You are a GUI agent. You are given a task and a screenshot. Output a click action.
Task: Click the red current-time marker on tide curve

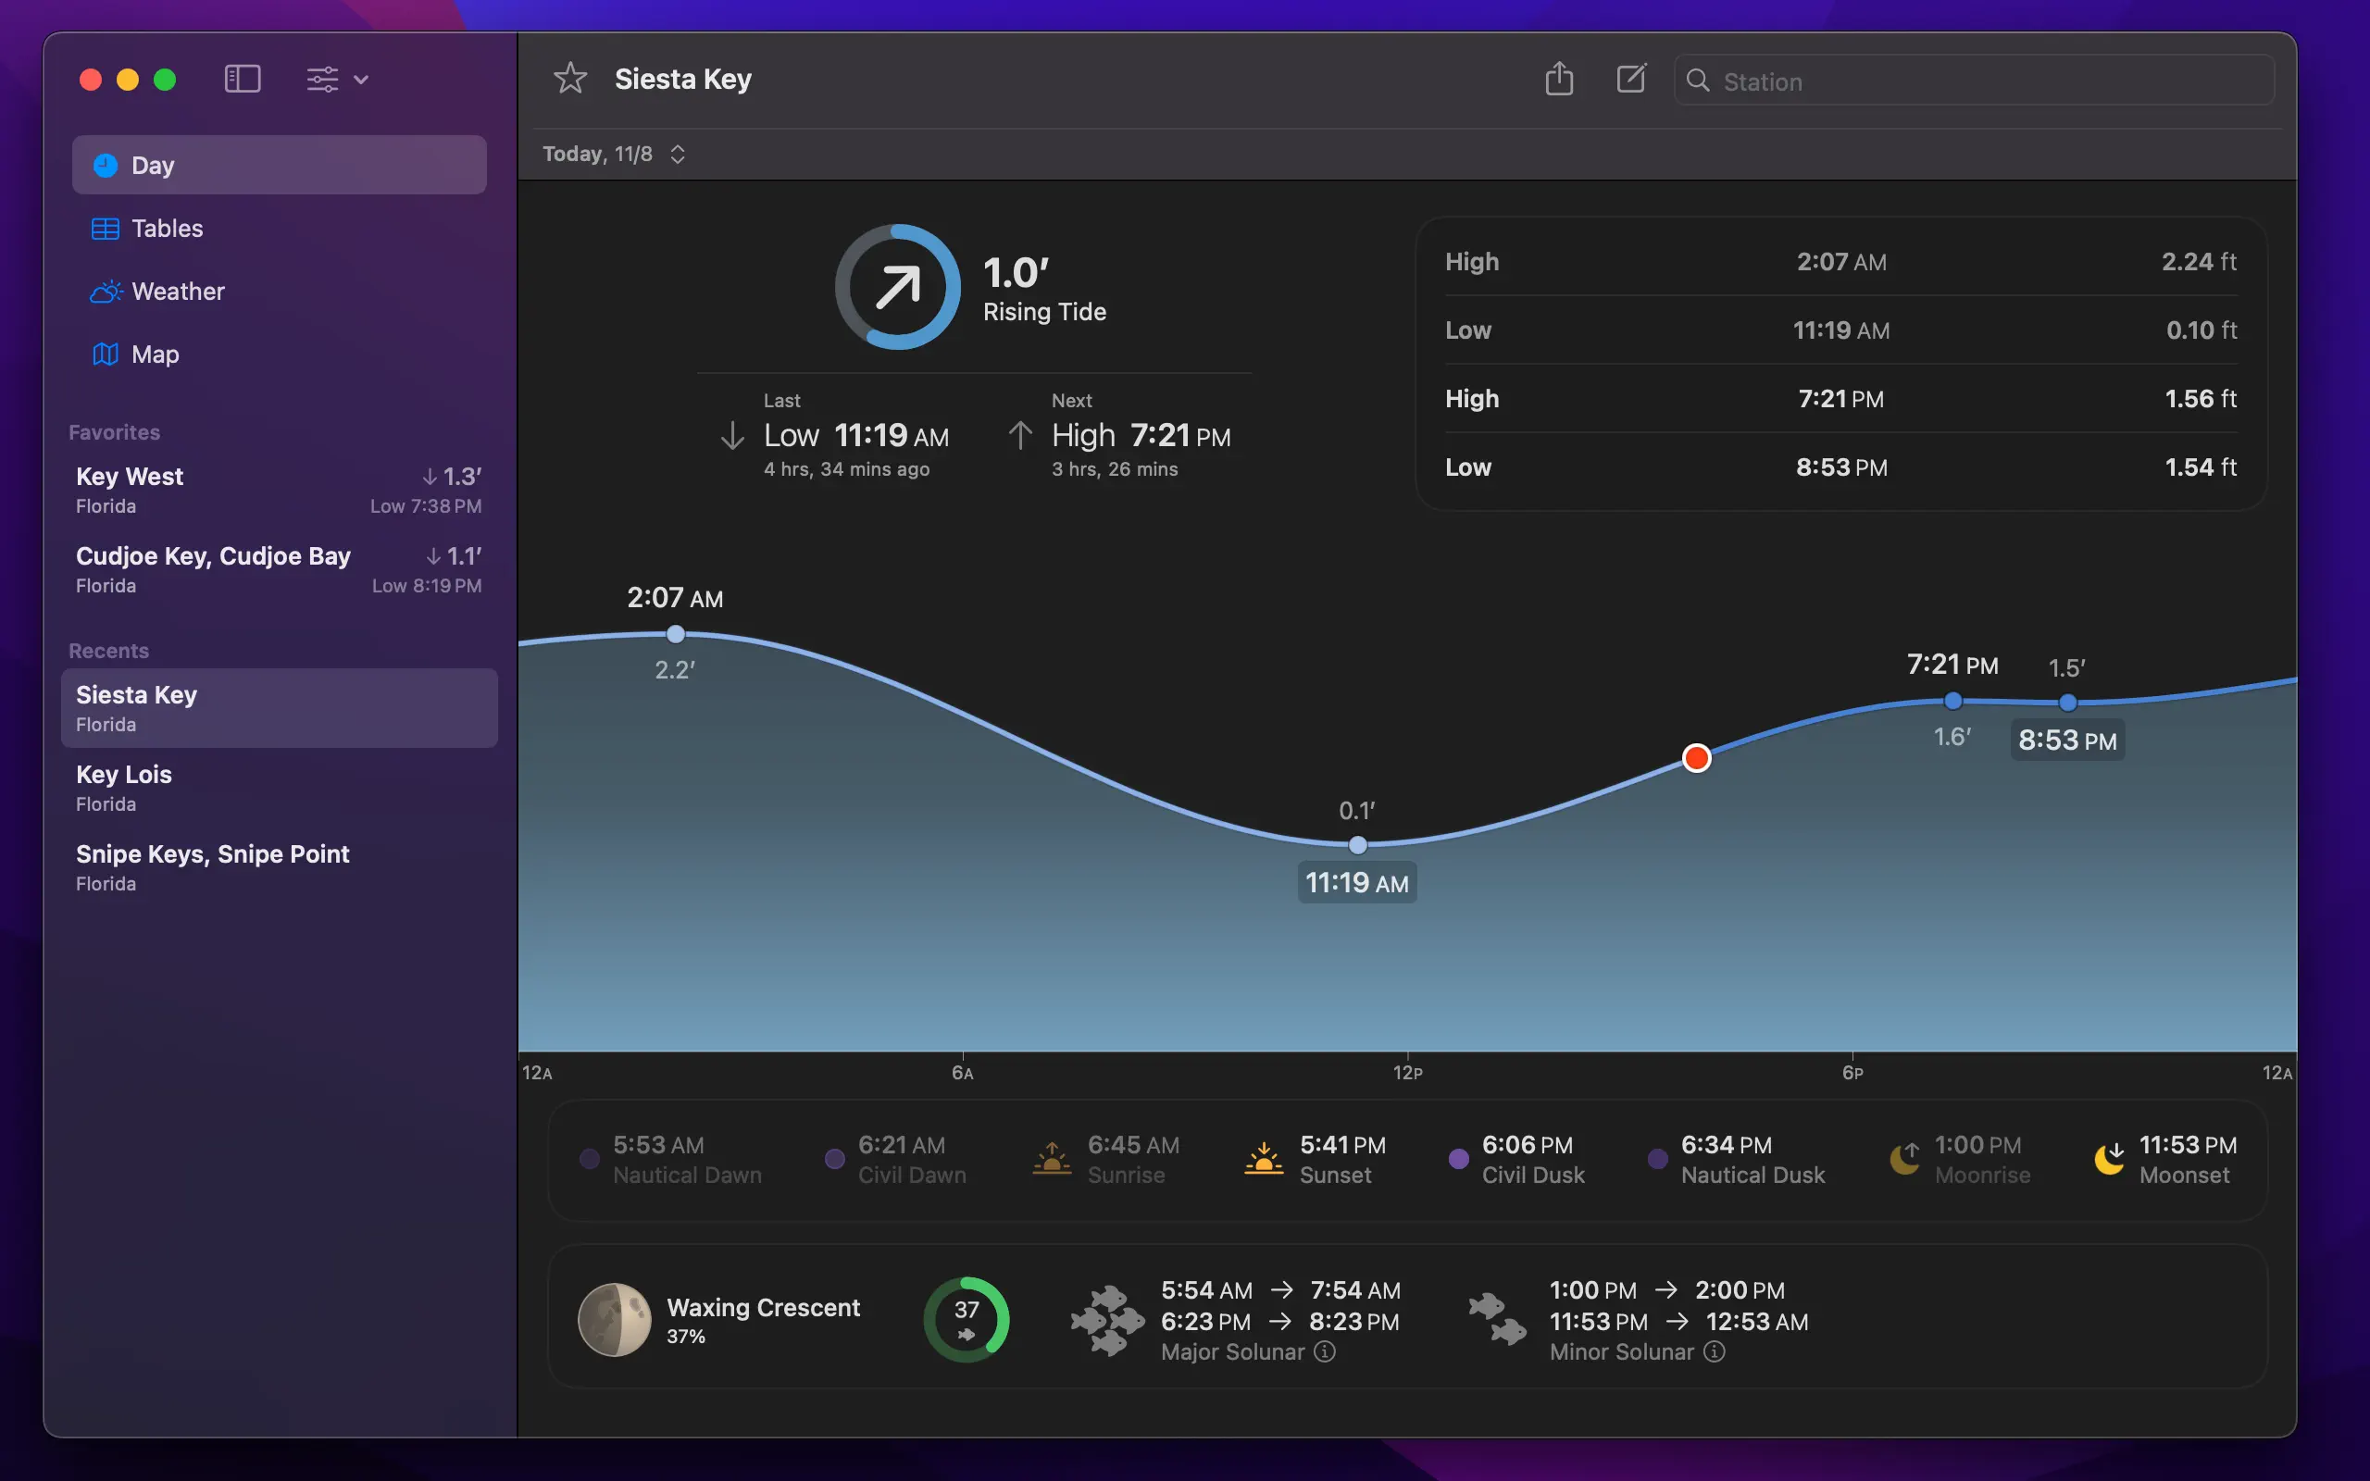point(1696,758)
